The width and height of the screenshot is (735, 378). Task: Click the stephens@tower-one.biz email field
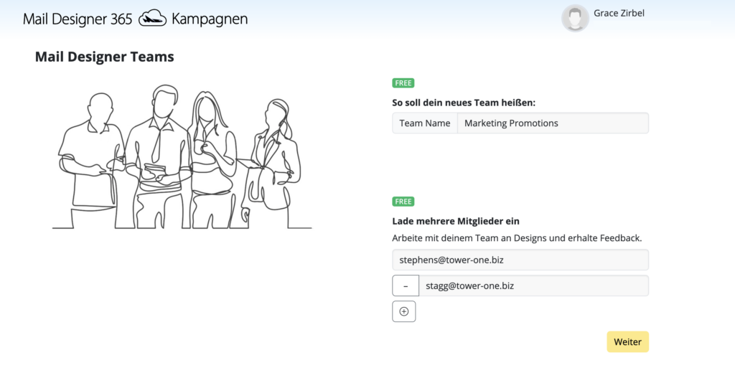point(520,260)
